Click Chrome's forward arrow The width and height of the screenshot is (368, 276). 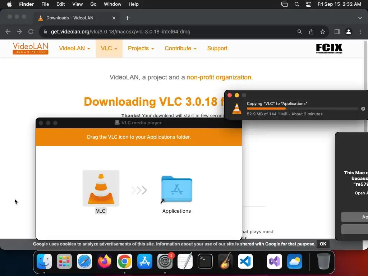(x=19, y=32)
